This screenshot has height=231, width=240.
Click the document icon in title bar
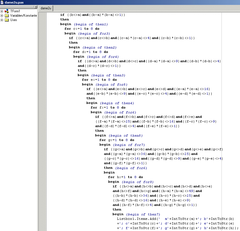coord(2,2)
